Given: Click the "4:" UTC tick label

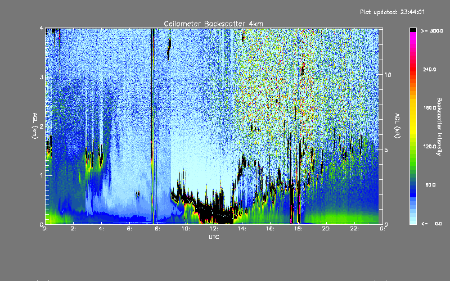Looking at the screenshot, I should click(x=102, y=229).
